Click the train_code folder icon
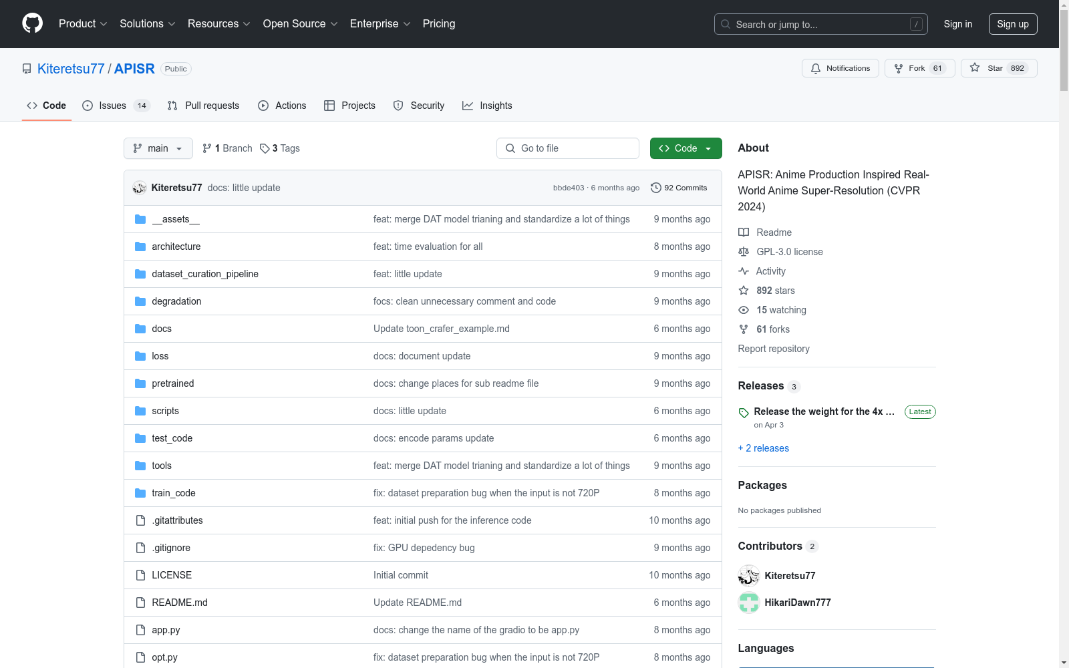This screenshot has height=668, width=1069. click(x=140, y=493)
